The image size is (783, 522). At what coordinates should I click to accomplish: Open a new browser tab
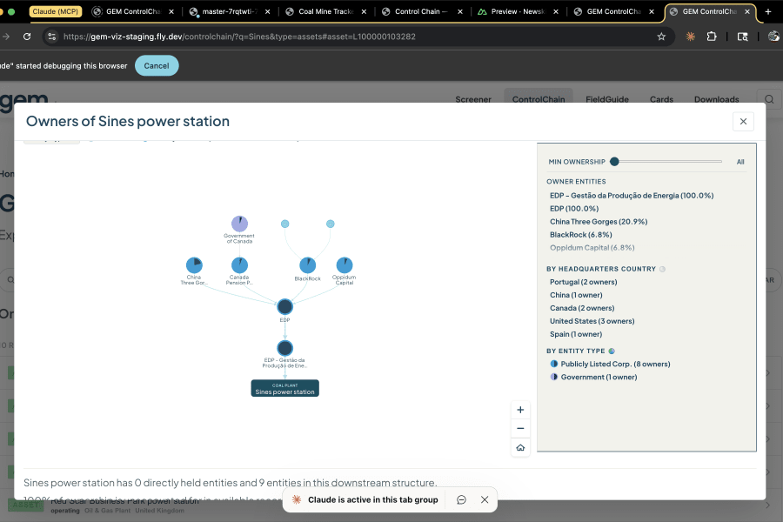click(x=768, y=11)
